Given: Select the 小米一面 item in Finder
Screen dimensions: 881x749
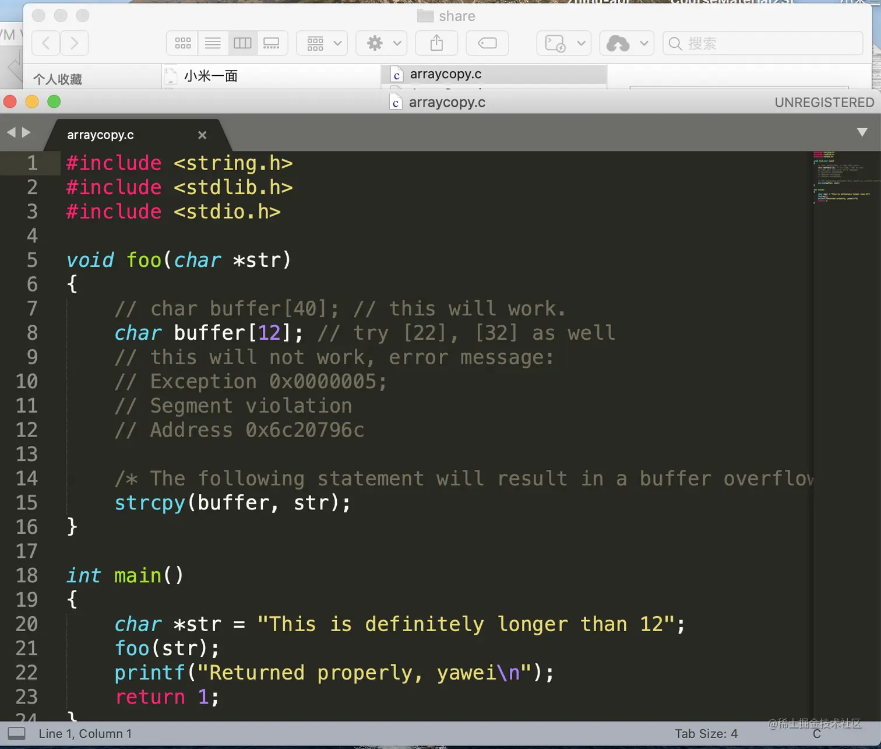Looking at the screenshot, I should pyautogui.click(x=210, y=76).
